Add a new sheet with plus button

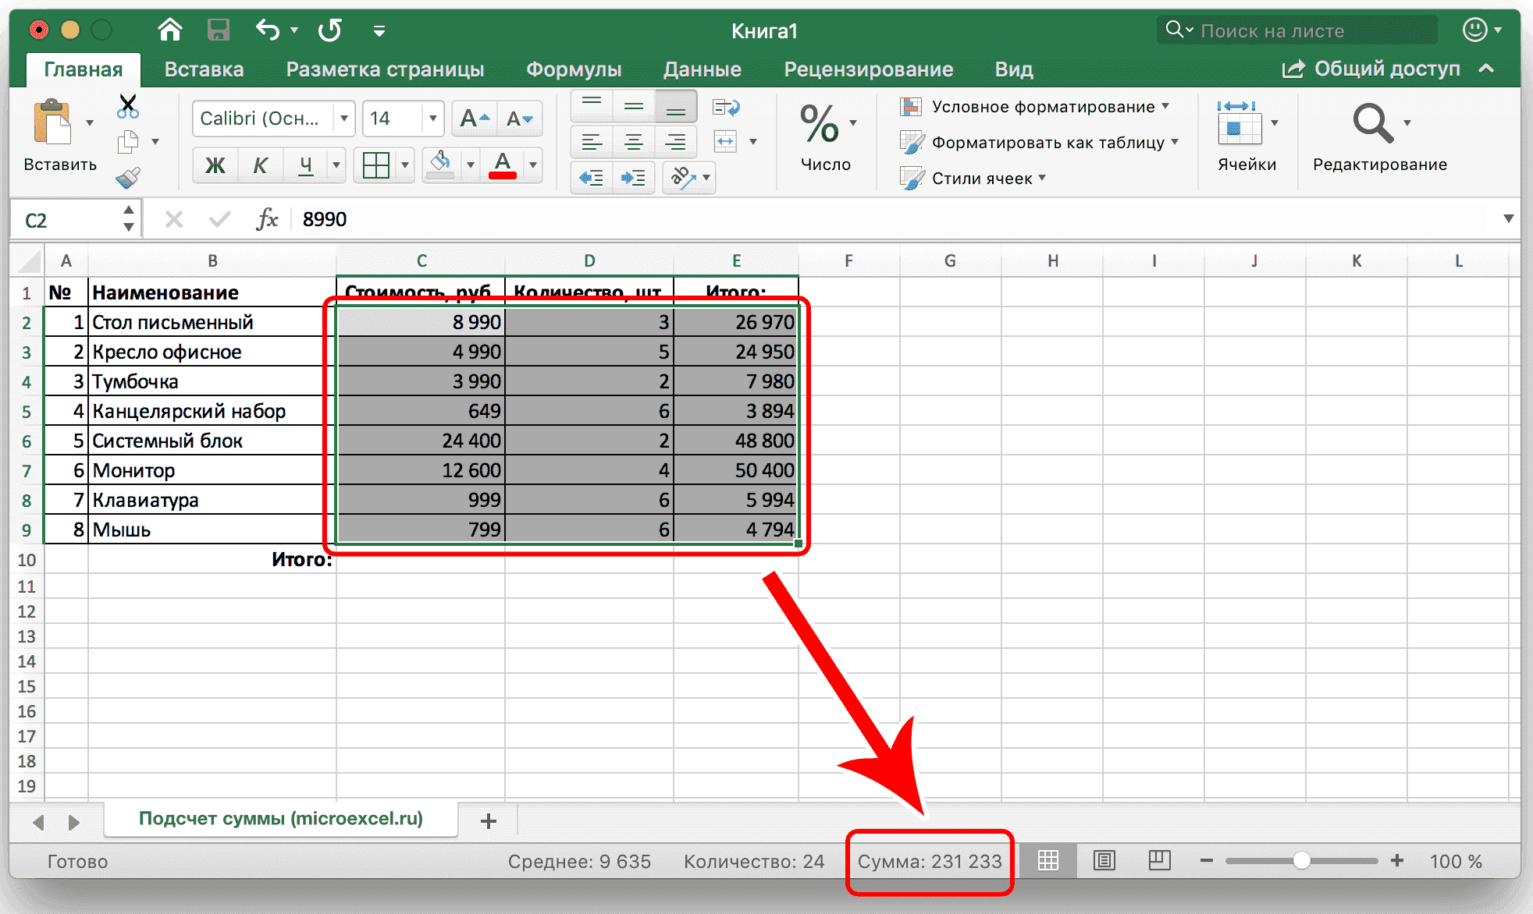[x=489, y=820]
